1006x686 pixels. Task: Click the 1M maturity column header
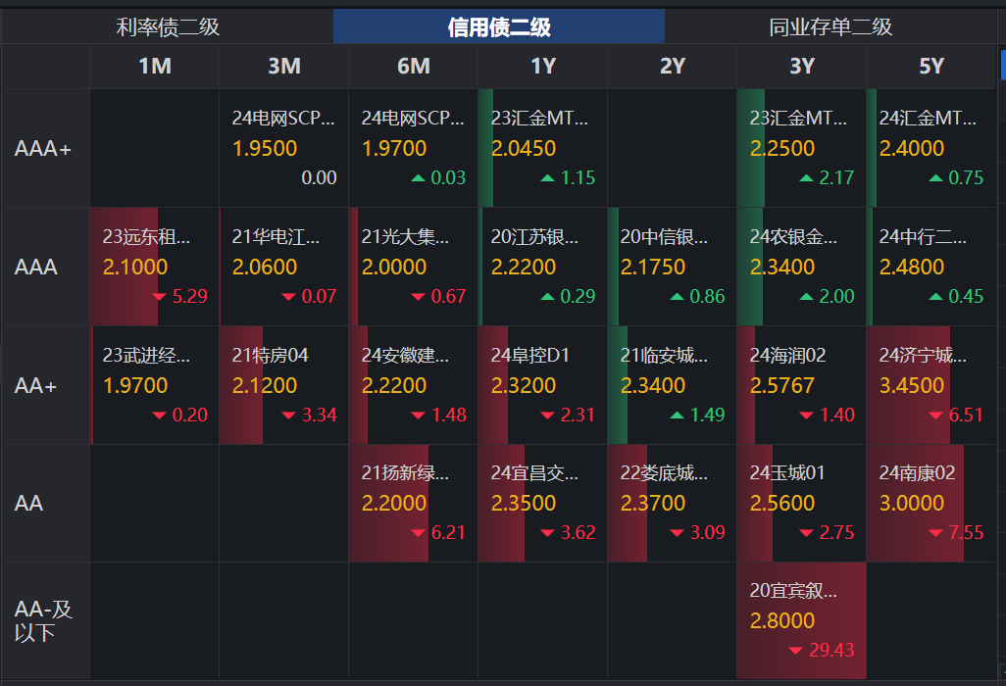153,67
